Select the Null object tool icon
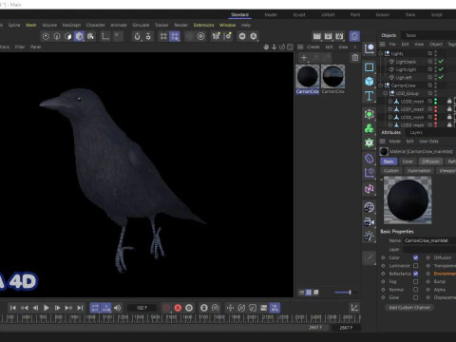Viewport: 456px width, 342px height. tap(370, 48)
